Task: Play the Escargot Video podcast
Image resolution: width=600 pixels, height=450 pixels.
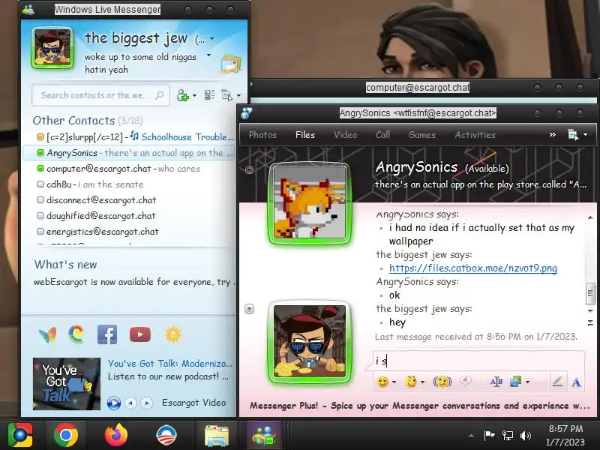Action: (114, 403)
